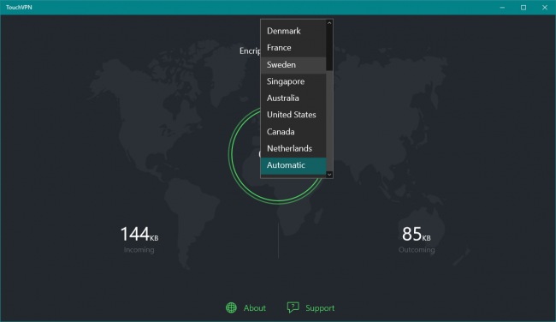This screenshot has height=322, width=556.
Task: Select Singapore server option
Action: (293, 81)
